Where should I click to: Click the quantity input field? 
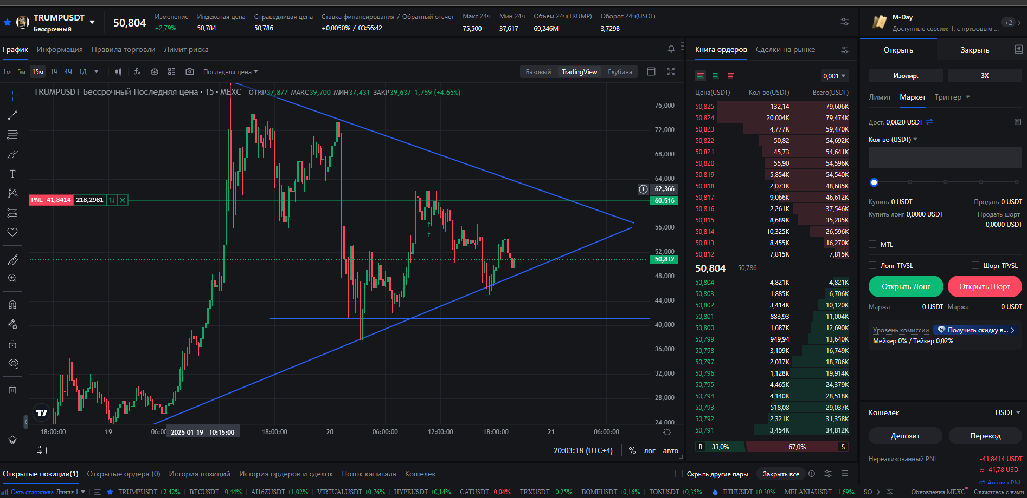pos(945,158)
